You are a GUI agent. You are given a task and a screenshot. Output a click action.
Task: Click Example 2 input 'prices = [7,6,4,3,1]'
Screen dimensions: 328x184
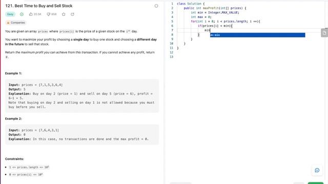(40, 130)
